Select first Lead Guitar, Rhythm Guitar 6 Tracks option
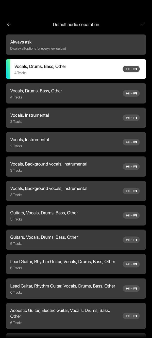Image resolution: width=152 pixels, height=338 pixels. click(x=76, y=264)
